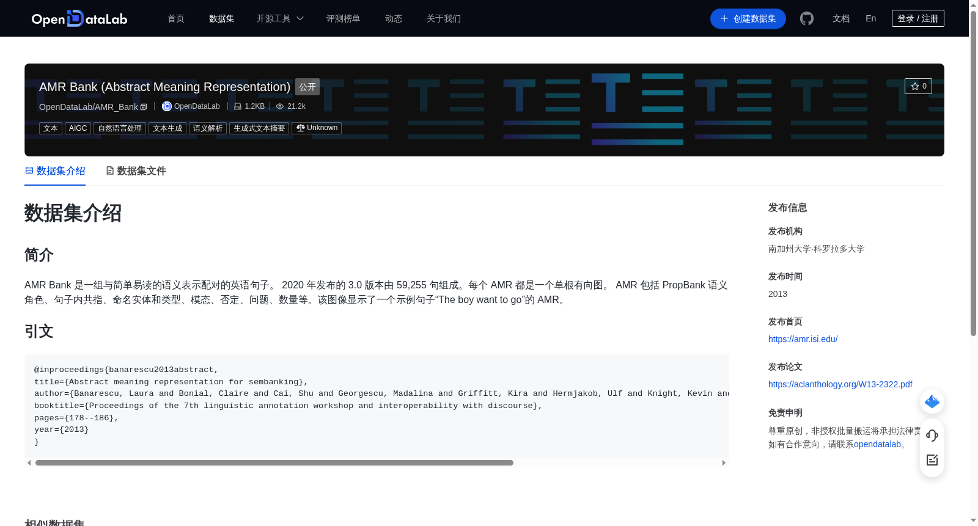Screen dimensions: 978x526
Task: Switch language to En
Action: [871, 18]
